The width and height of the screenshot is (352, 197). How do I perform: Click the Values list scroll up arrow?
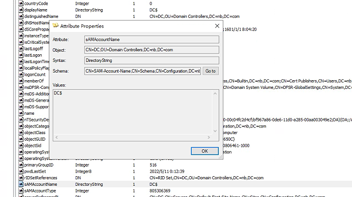coord(215,93)
